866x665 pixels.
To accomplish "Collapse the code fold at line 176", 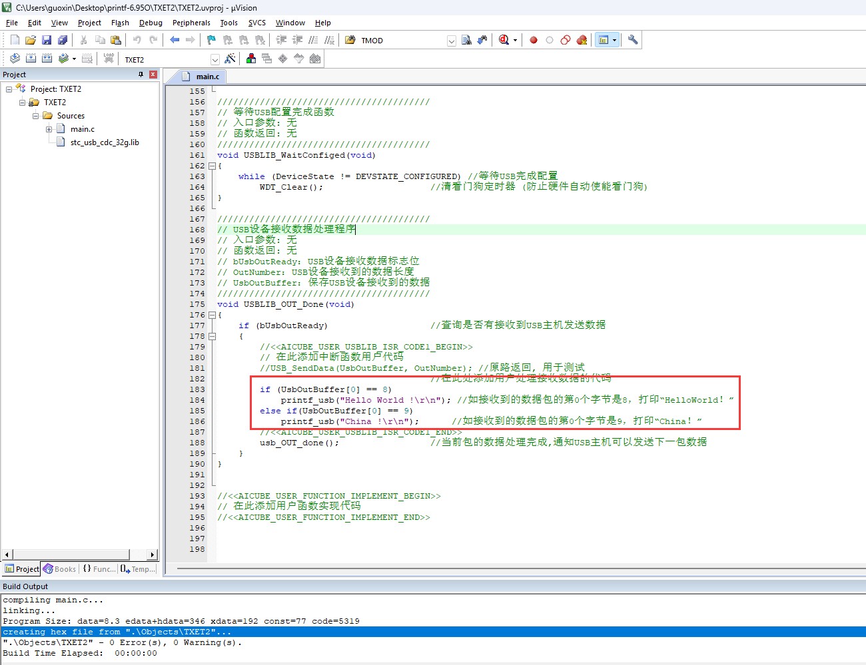I will [x=212, y=315].
